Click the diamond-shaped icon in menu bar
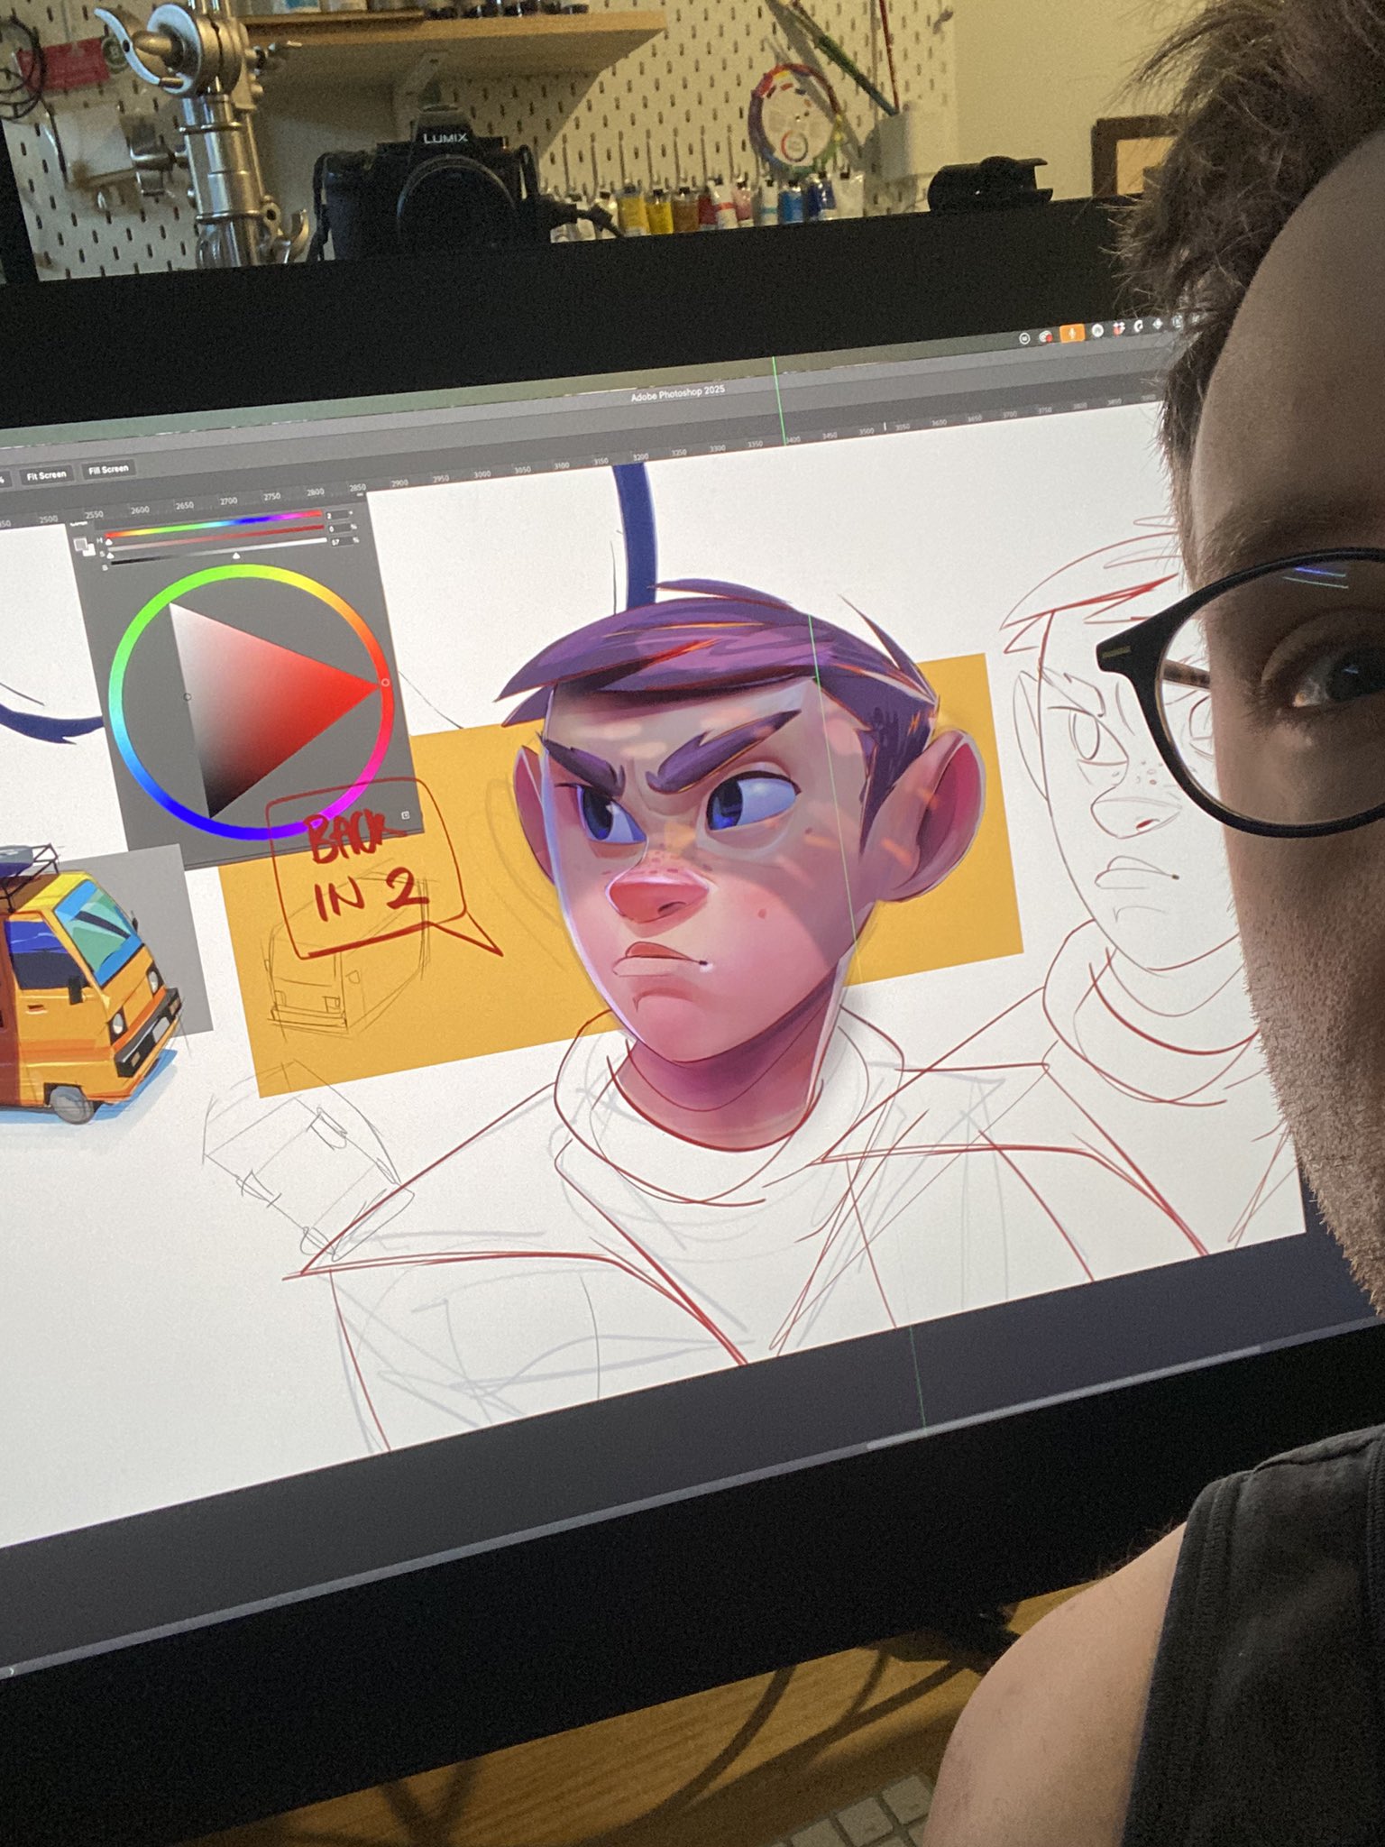The image size is (1385, 1847). [1158, 324]
